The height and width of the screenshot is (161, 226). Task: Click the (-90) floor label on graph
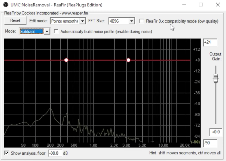point(195,142)
